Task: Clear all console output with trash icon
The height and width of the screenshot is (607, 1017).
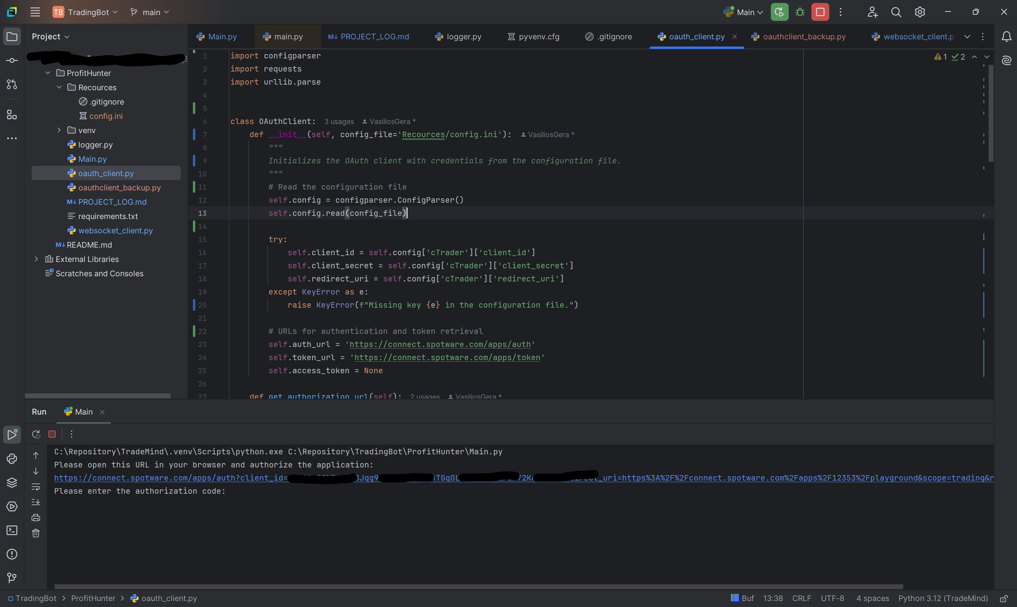Action: click(x=36, y=533)
